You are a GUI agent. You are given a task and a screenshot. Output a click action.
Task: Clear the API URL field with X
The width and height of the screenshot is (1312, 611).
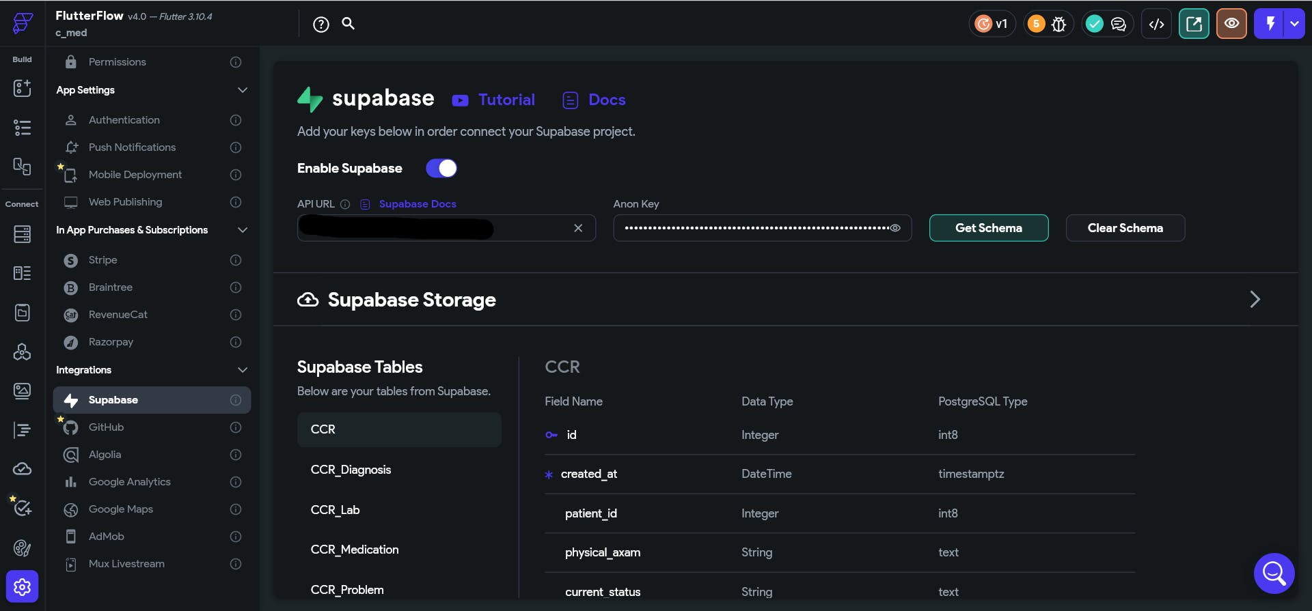pos(578,228)
